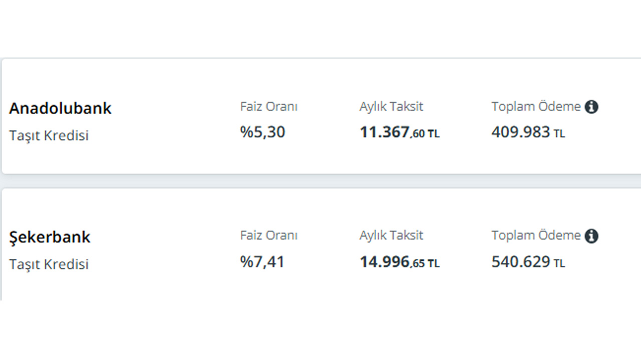The image size is (641, 360).
Task: Select Taşıt Kredisi under Şekerbank
Action: point(49,264)
